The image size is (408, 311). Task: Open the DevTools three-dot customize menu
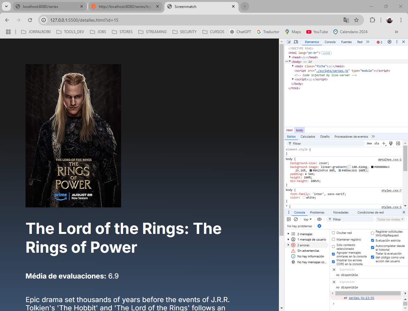click(397, 42)
